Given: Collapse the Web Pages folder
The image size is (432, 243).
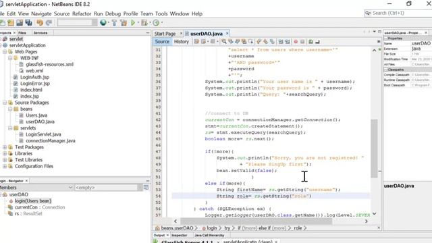Looking at the screenshot, I should [x=5, y=51].
